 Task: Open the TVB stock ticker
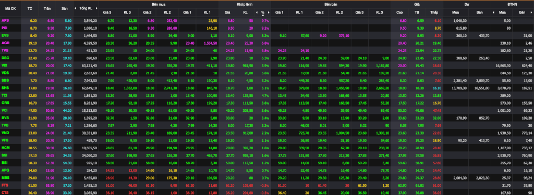click(5, 125)
